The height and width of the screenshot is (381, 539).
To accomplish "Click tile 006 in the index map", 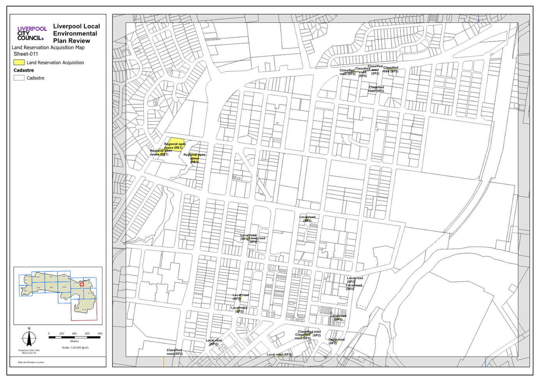I will pyautogui.click(x=51, y=287).
